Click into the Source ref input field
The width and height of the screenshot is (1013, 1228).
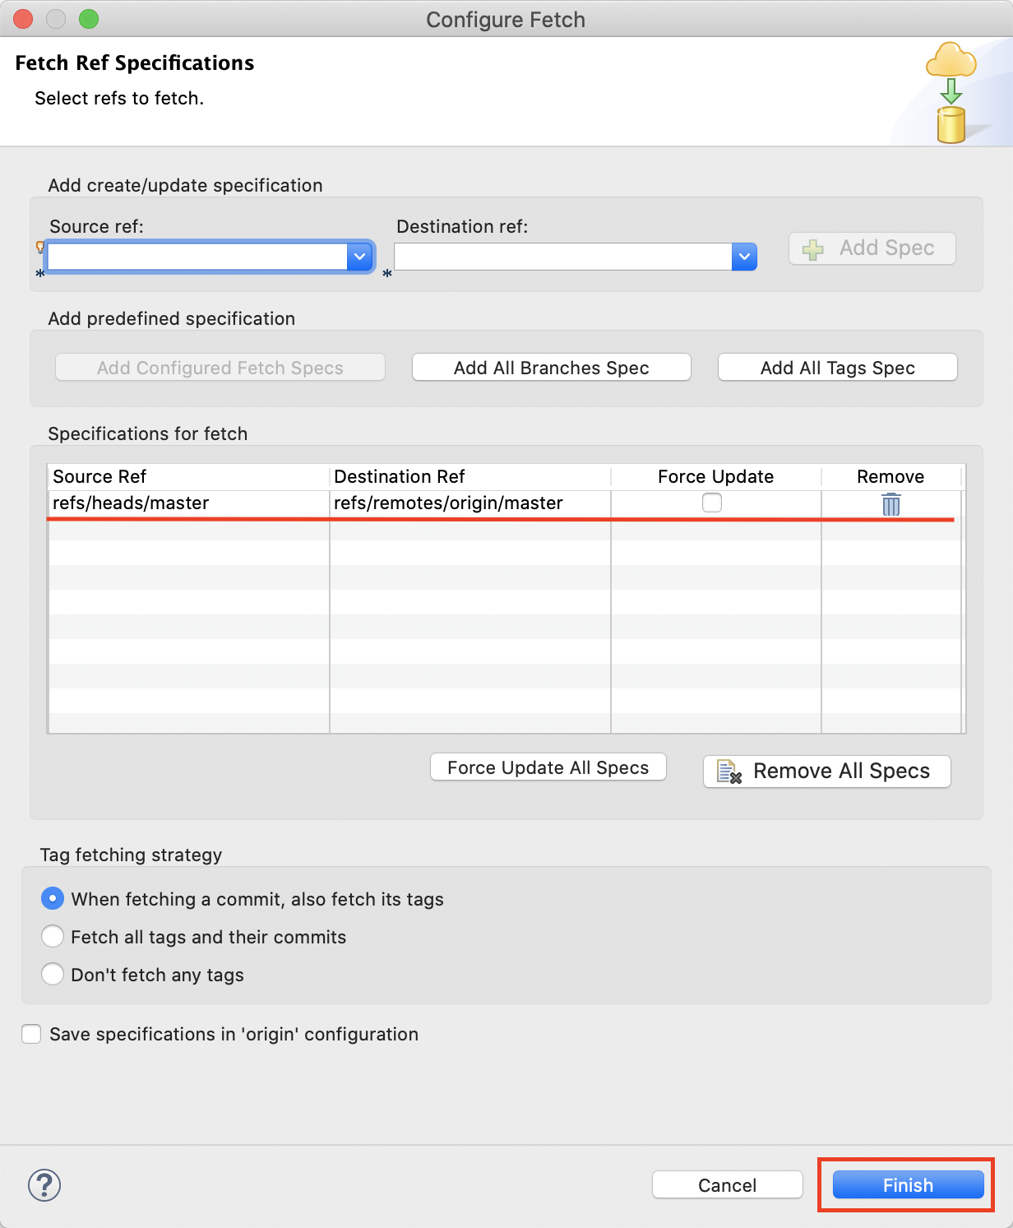[197, 257]
